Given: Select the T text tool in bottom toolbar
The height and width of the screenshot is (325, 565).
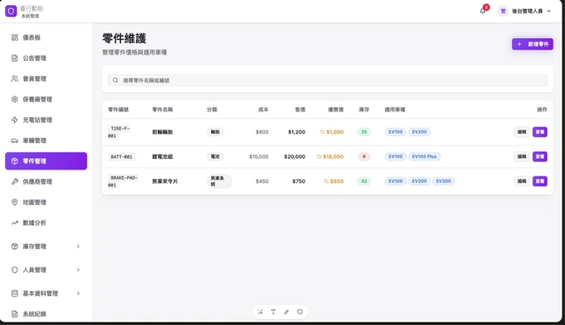Looking at the screenshot, I should (x=273, y=312).
